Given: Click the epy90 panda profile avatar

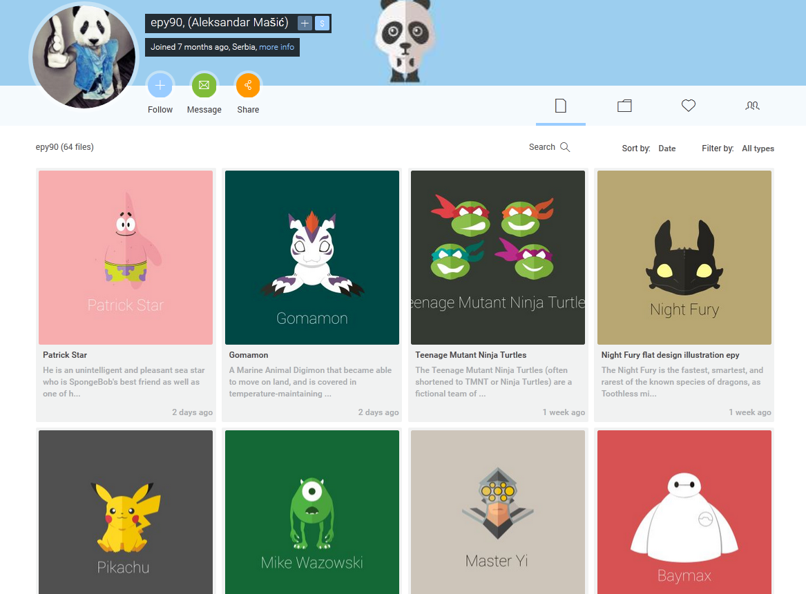Looking at the screenshot, I should coord(84,57).
